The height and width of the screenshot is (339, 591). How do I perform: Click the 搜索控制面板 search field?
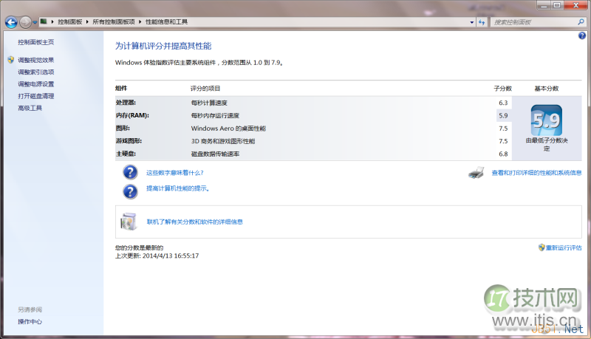click(533, 23)
